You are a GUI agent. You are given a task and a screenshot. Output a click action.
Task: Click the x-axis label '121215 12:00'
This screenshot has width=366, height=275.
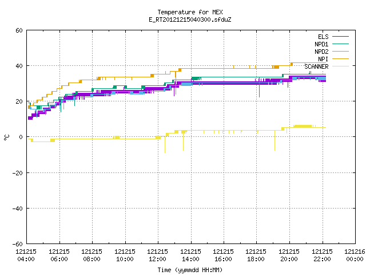(x=158, y=256)
